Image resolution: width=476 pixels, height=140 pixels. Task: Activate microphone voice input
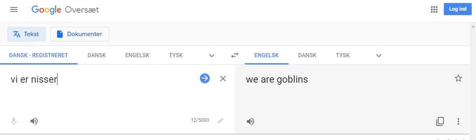[14, 121]
